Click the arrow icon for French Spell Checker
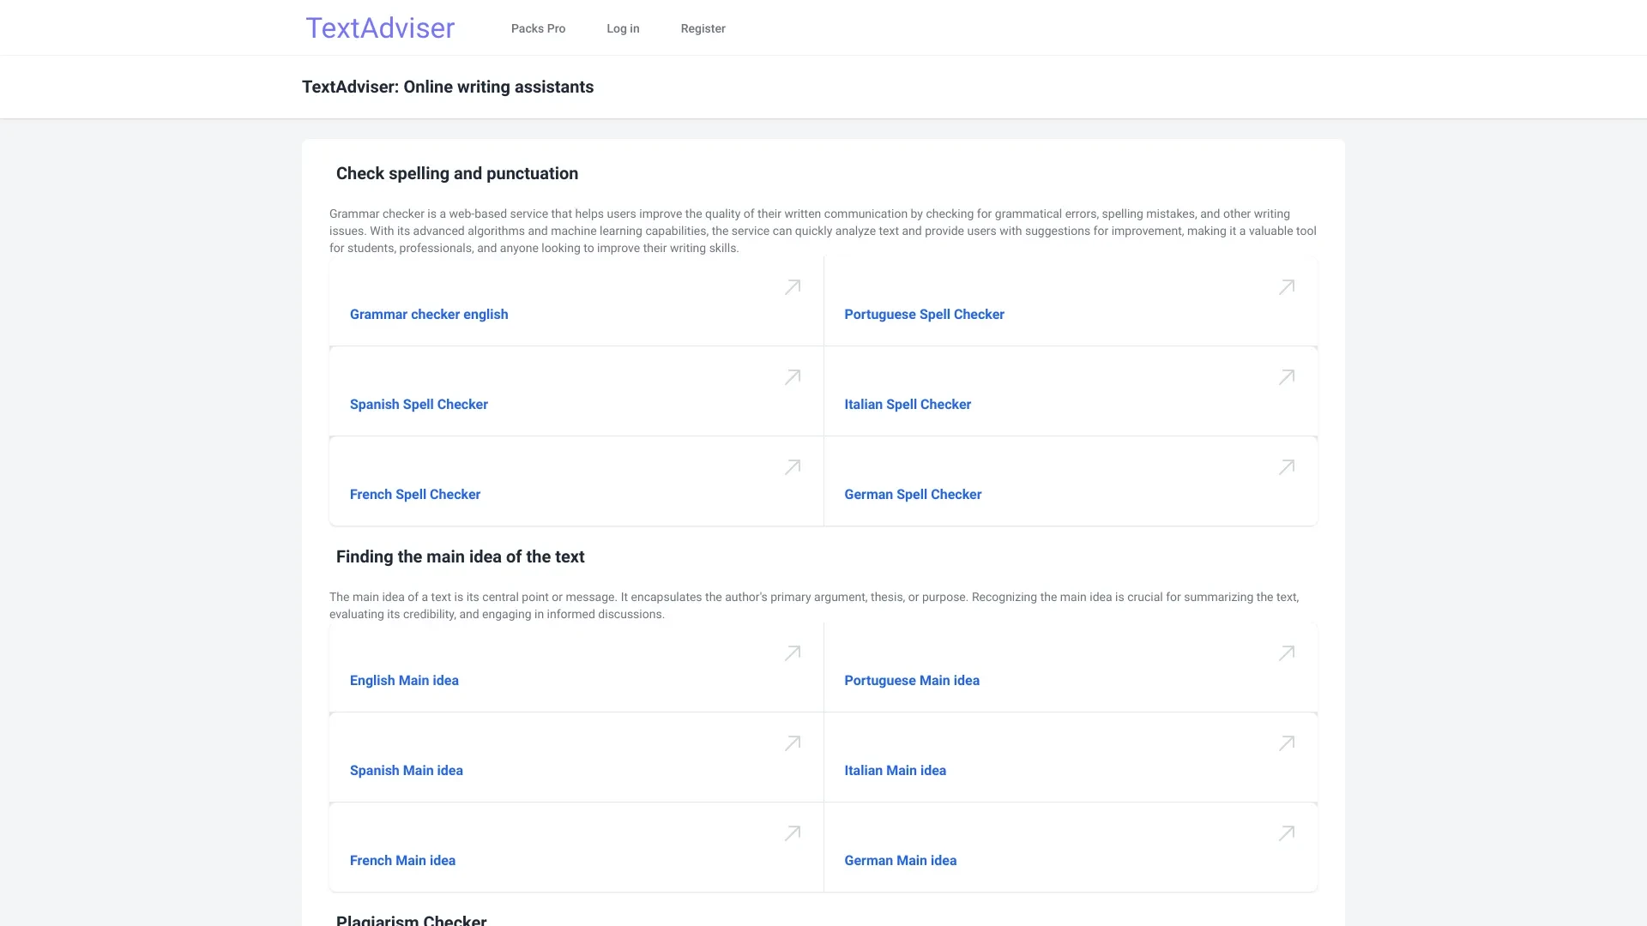Viewport: 1647px width, 926px height. [x=793, y=467]
